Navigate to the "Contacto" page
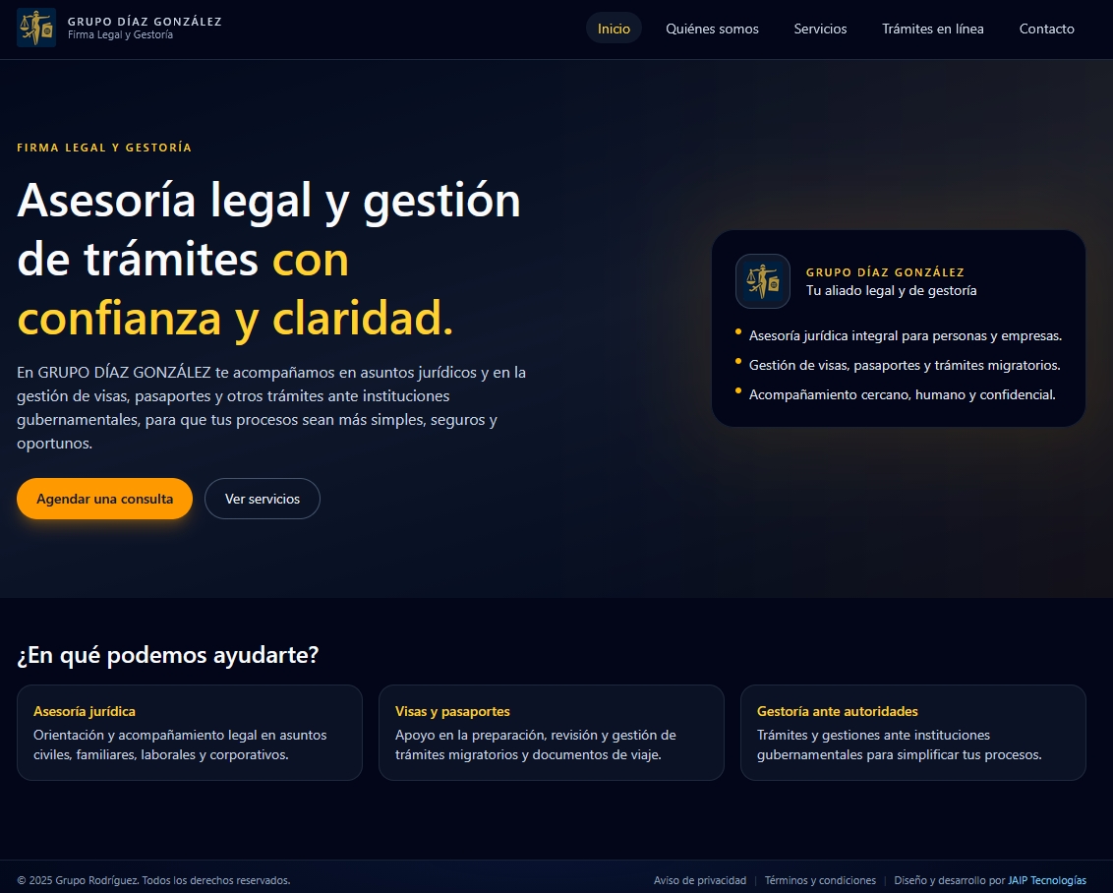 1046,29
